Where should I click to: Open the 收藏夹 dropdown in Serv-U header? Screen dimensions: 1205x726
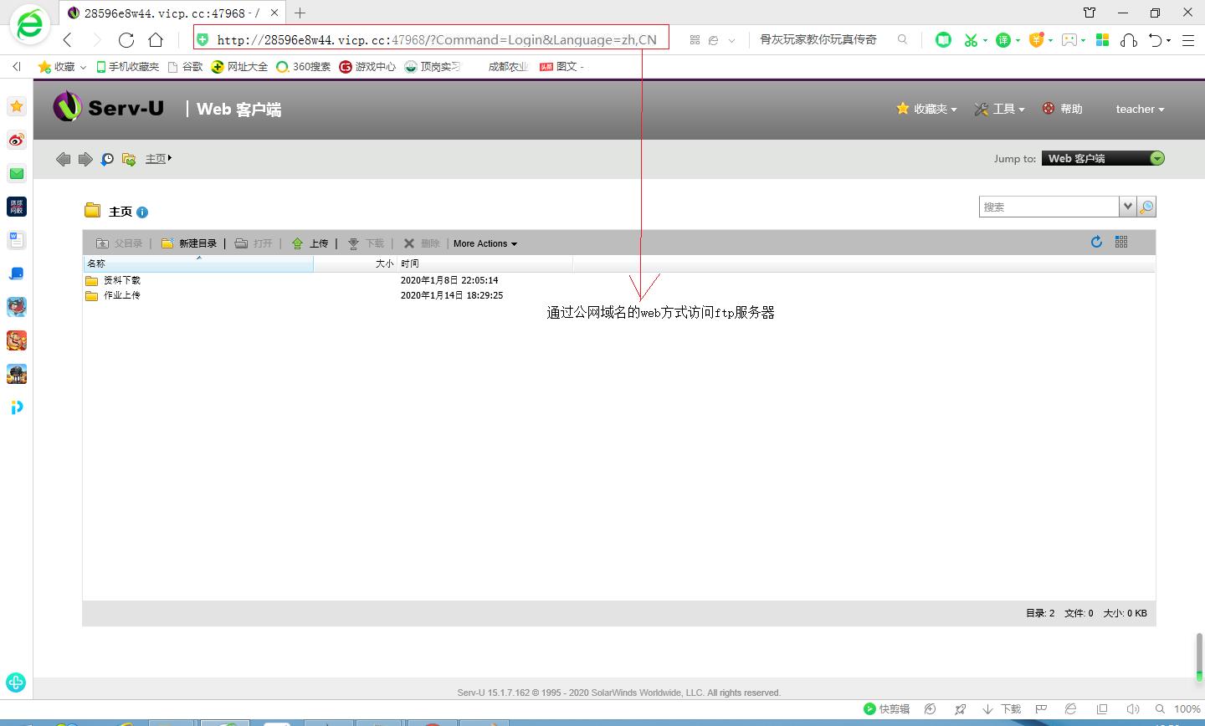[x=926, y=109]
